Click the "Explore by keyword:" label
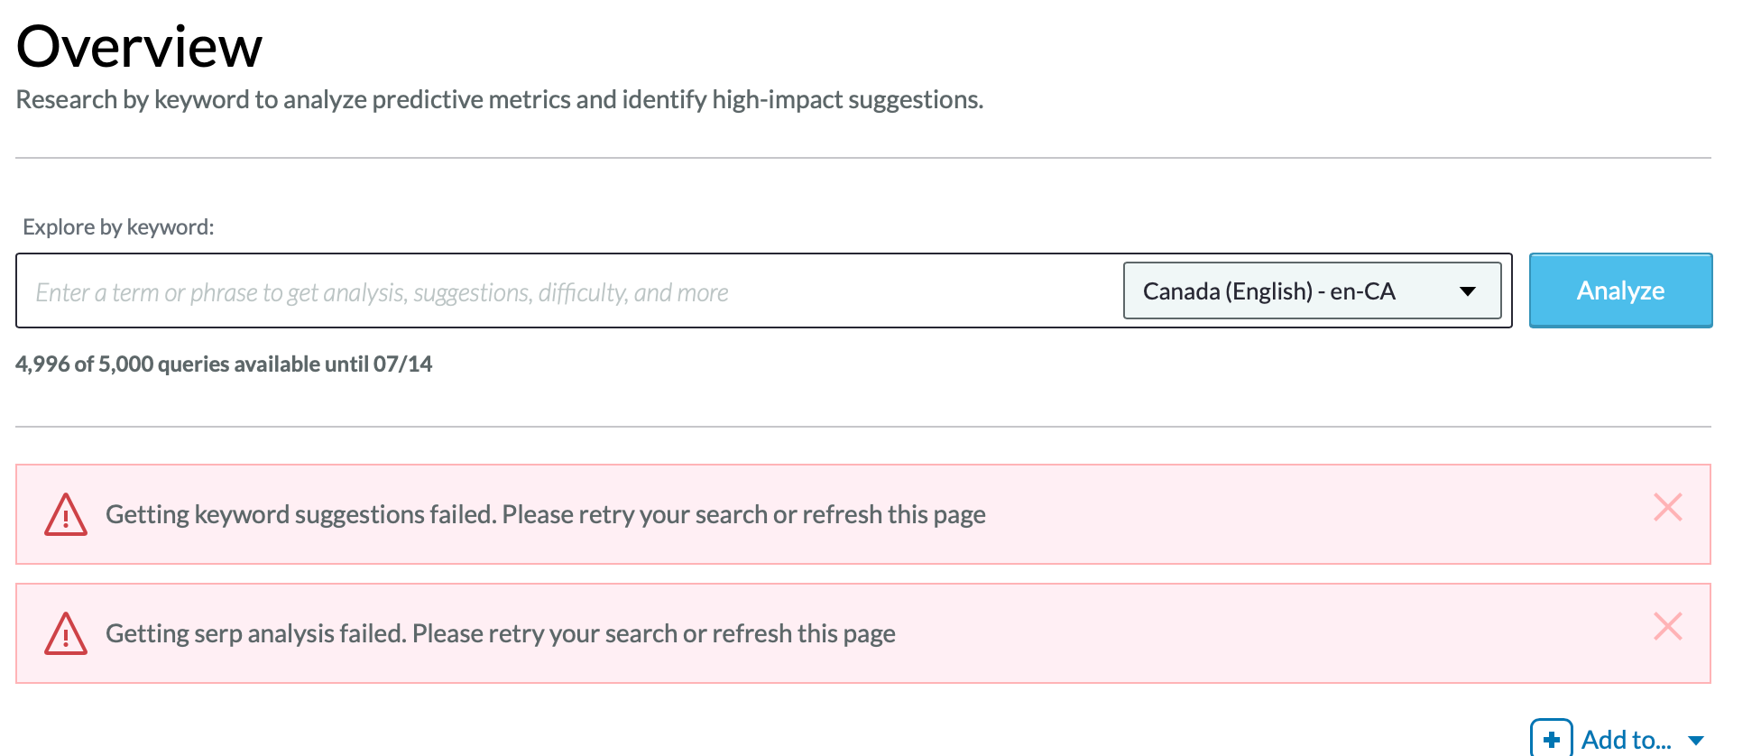The height and width of the screenshot is (756, 1761). point(118,227)
